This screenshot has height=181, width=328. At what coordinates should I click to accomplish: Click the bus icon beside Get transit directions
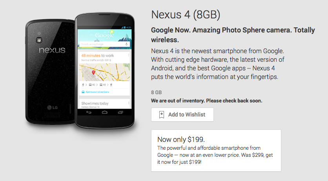83,92
